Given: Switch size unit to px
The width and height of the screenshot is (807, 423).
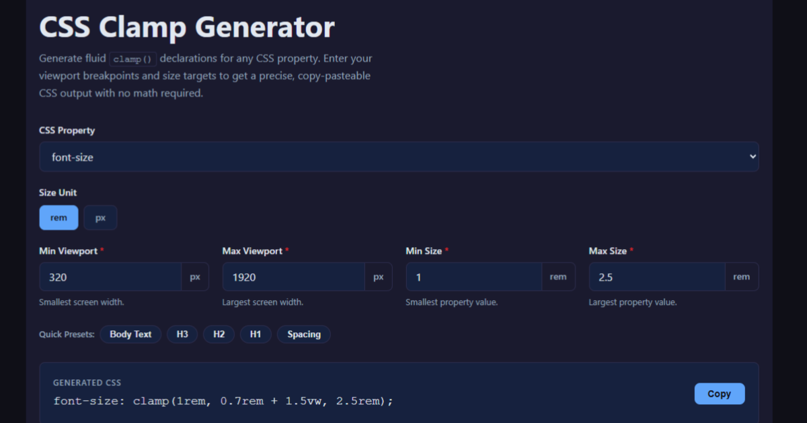Looking at the screenshot, I should pyautogui.click(x=100, y=218).
